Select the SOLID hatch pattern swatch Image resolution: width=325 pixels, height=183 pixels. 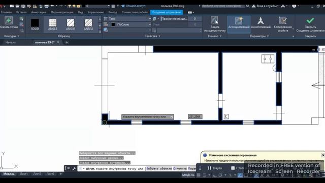(x=35, y=24)
